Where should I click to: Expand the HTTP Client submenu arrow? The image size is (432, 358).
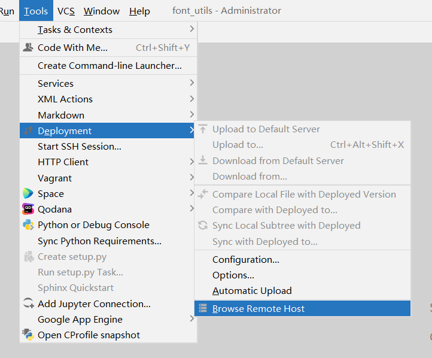point(192,162)
